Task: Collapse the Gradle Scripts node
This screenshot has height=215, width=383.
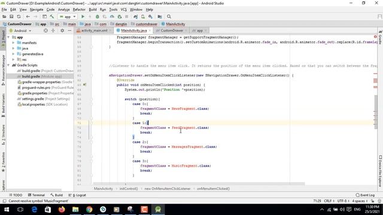Action: 9,65
